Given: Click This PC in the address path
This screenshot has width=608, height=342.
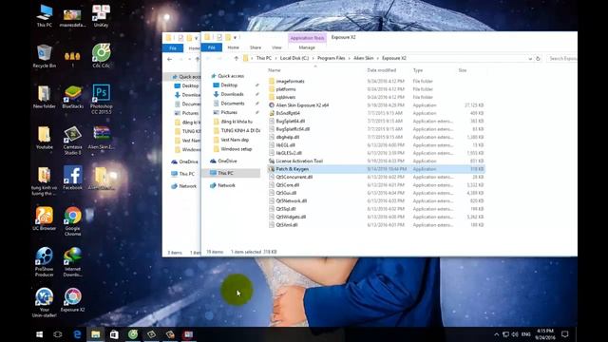Looking at the screenshot, I should click(x=264, y=58).
